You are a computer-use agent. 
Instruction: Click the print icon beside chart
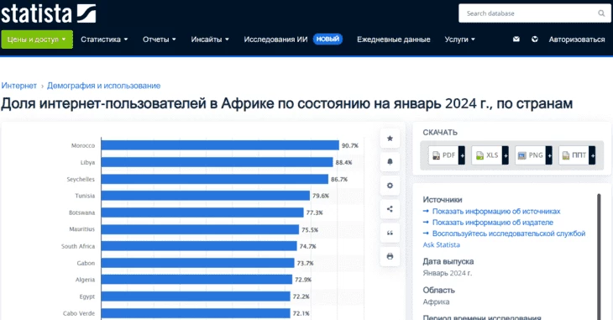click(x=390, y=256)
